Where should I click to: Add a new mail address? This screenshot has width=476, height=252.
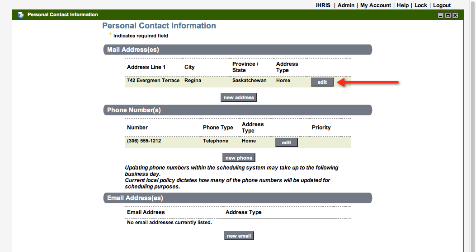coord(239,97)
